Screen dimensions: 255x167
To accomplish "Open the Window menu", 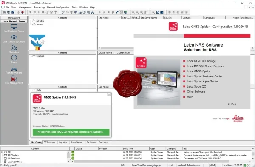I will [x=83, y=8].
